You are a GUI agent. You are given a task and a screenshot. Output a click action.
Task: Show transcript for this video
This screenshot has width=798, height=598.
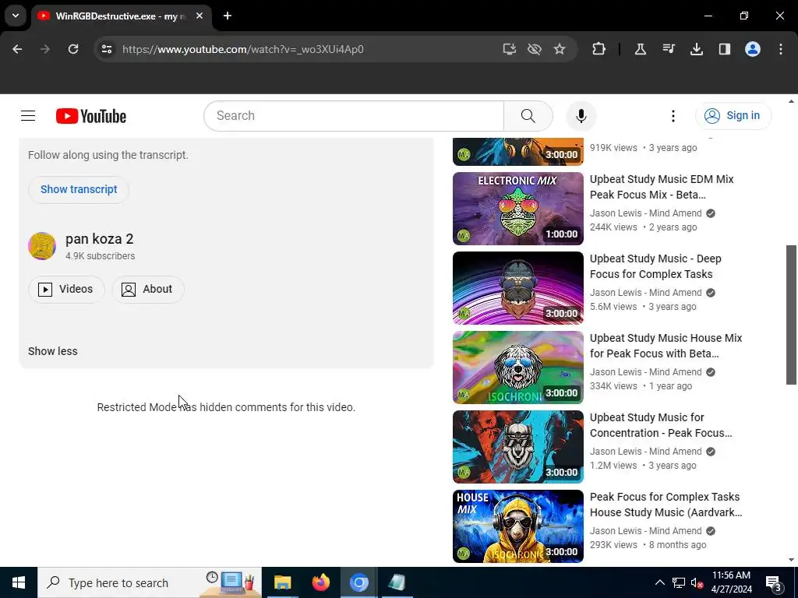tap(79, 189)
